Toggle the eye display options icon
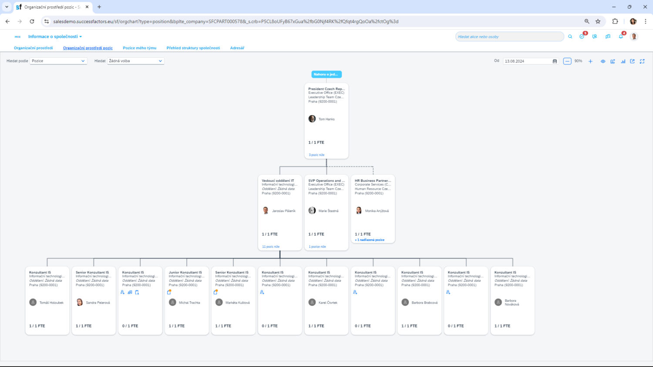Viewport: 653px width, 367px height. click(x=603, y=61)
